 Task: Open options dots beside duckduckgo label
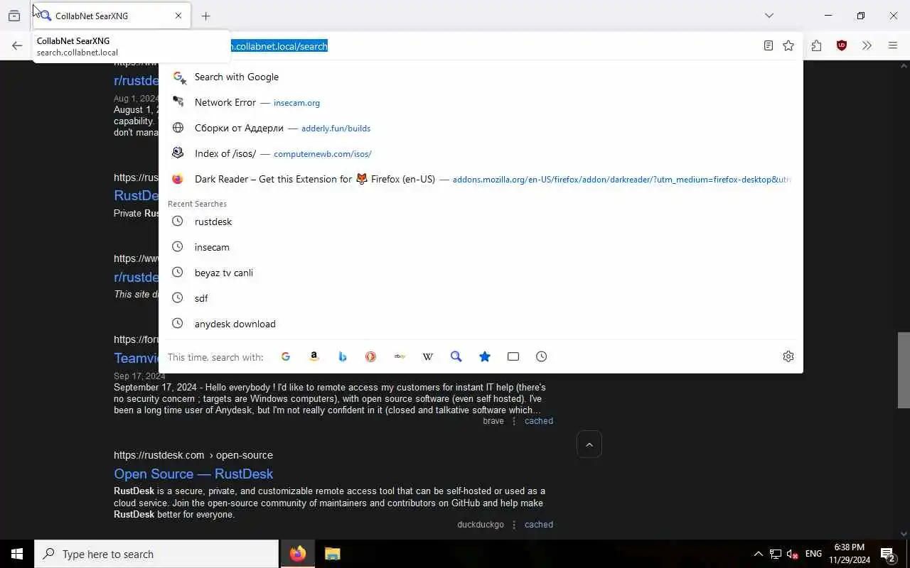pyautogui.click(x=514, y=525)
